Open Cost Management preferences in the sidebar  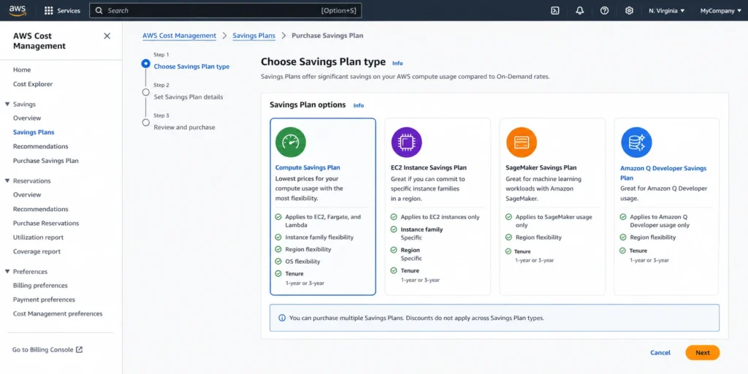tap(58, 314)
